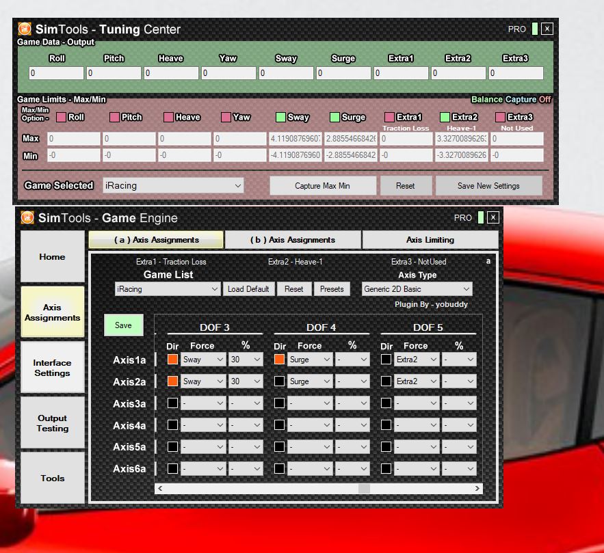Image resolution: width=604 pixels, height=553 pixels.
Task: Open the Game List dropdown showing iRacing
Action: 168,289
